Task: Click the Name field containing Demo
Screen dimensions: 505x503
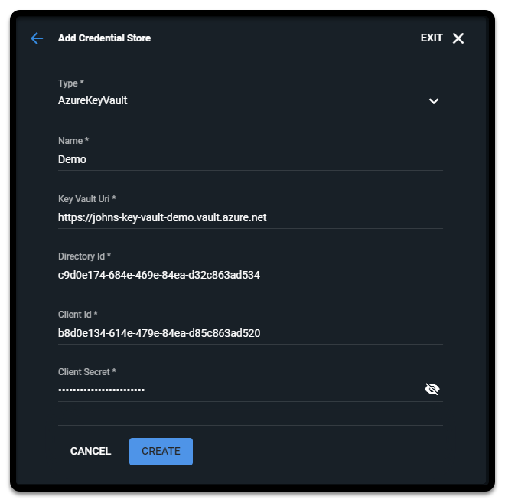Action: coord(230,159)
